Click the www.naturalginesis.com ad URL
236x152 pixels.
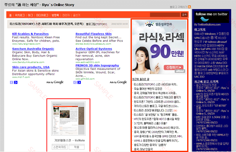tap(26, 44)
